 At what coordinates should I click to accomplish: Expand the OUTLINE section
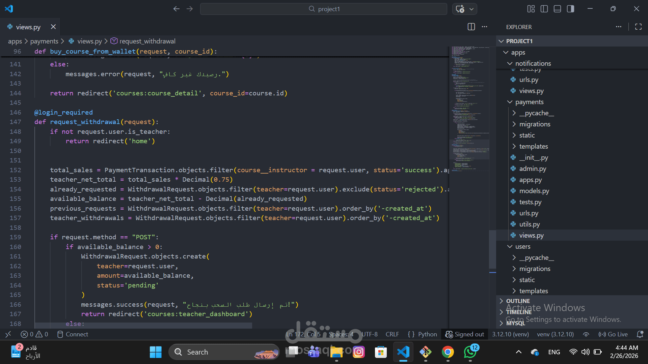[518, 301]
